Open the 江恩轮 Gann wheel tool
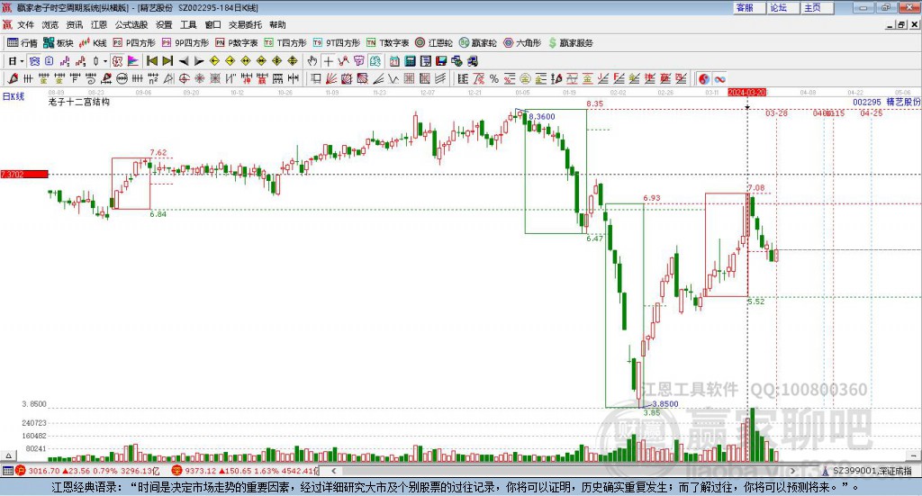This screenshot has width=922, height=496. pos(434,43)
